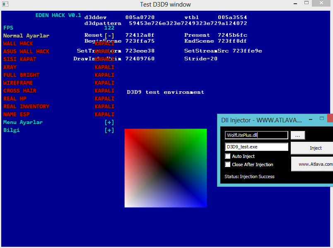Toggle FULL BRIGHT KAPALI status
Viewport: 333px width, 248px height.
(104, 75)
